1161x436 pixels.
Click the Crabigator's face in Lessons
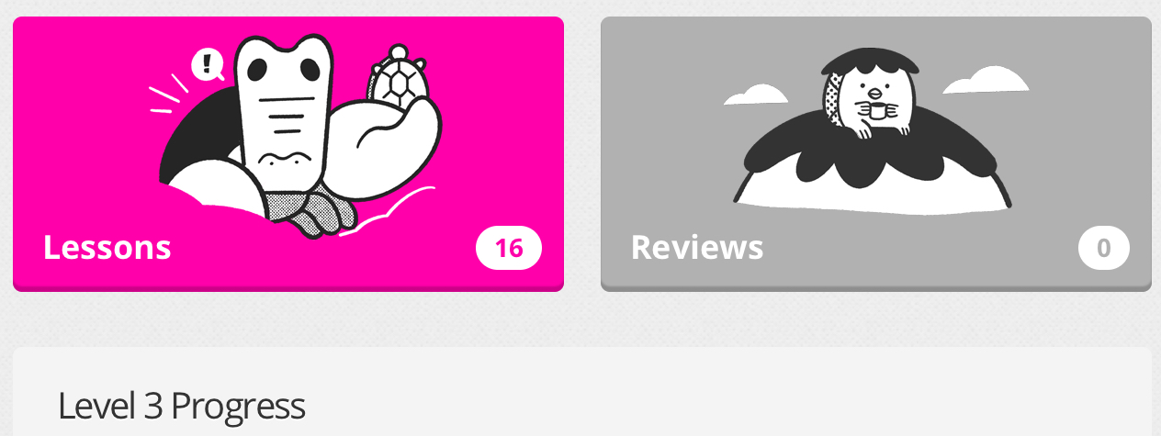(x=281, y=101)
